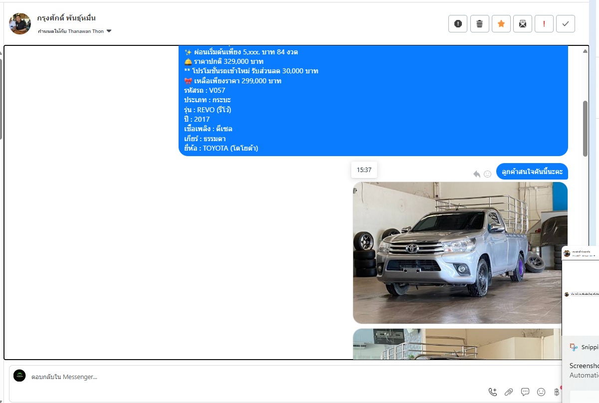The width and height of the screenshot is (599, 403).
Task: Toggle the orange star follow-up button
Action: tap(501, 23)
